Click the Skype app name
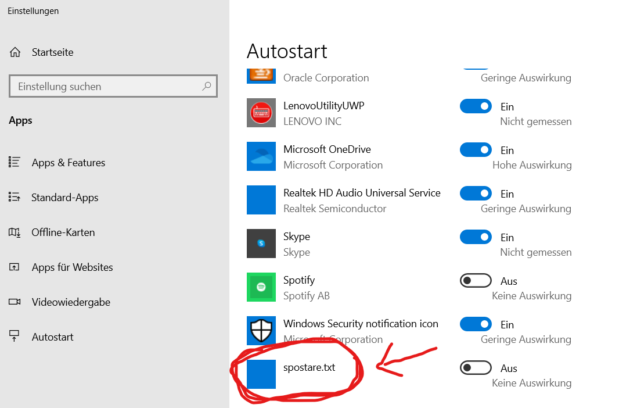Viewport: 619px width, 408px height. 297,237
